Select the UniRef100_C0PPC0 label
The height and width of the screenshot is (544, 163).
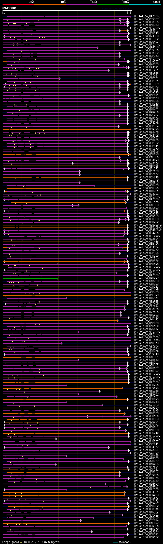[146, 140]
